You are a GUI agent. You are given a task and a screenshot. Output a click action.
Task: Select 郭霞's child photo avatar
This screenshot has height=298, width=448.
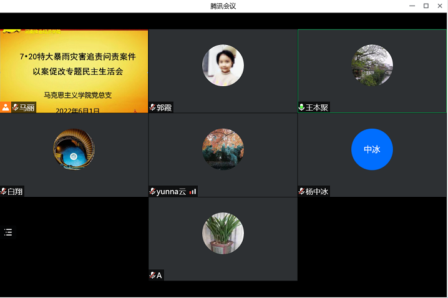(223, 66)
